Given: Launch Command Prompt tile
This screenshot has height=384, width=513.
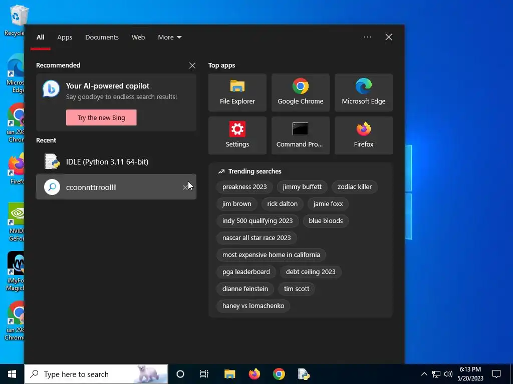Looking at the screenshot, I should point(301,135).
